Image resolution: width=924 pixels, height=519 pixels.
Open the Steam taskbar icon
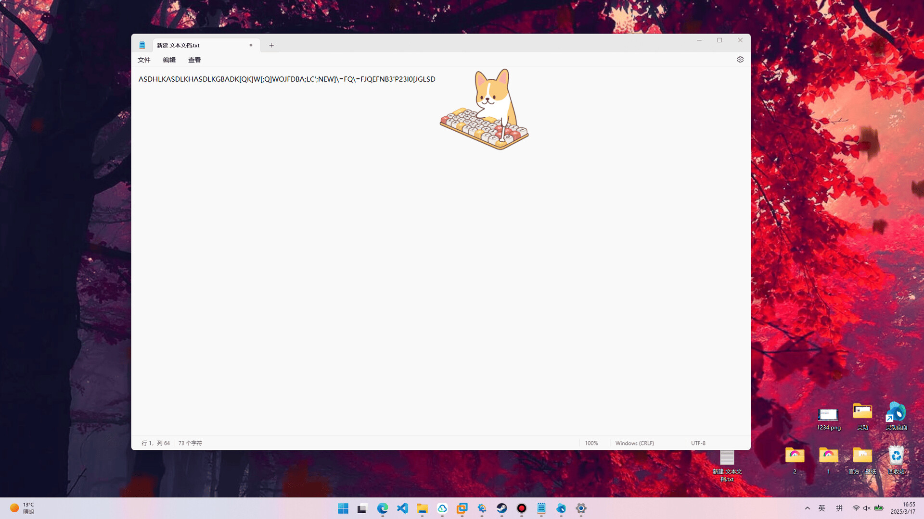tap(501, 508)
